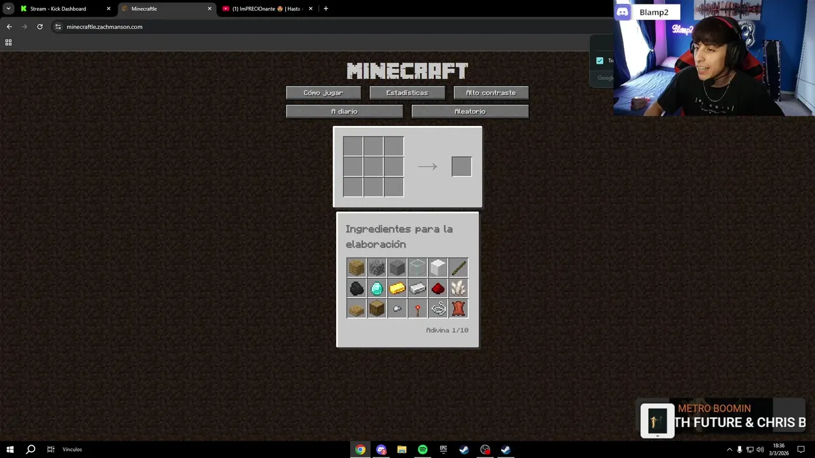The width and height of the screenshot is (815, 458).
Task: Pick the iron ingot ingredient
Action: click(x=418, y=288)
